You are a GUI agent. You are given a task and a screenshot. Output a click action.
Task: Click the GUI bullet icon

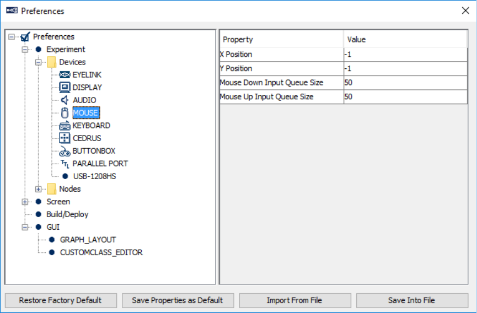pyautogui.click(x=39, y=227)
